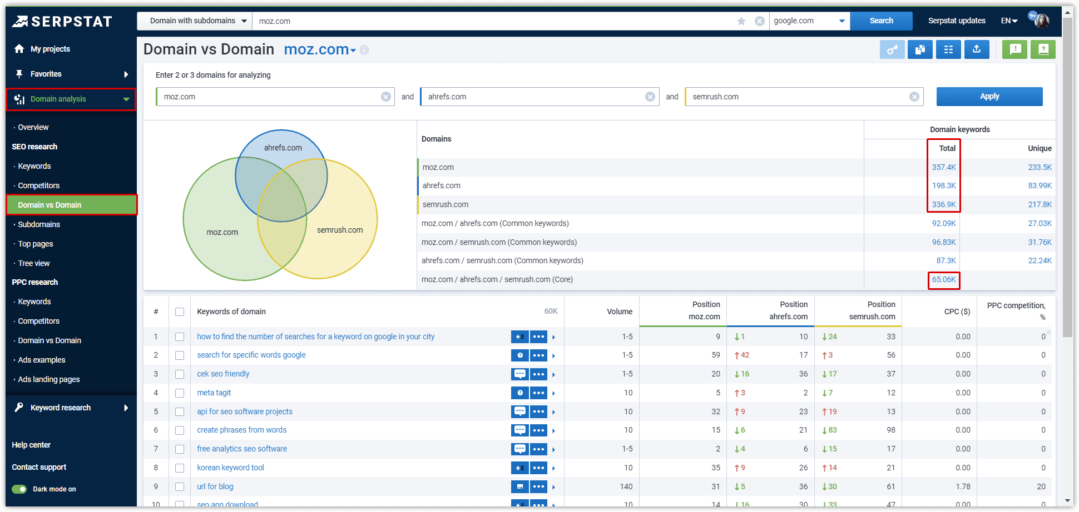
Task: Open My projects in sidebar
Action: click(x=50, y=49)
